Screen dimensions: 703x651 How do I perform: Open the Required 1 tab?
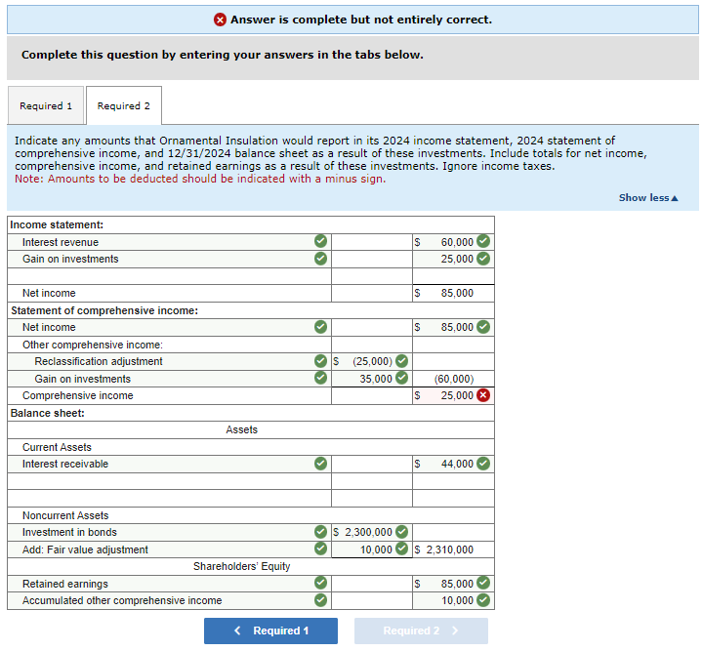pos(46,105)
